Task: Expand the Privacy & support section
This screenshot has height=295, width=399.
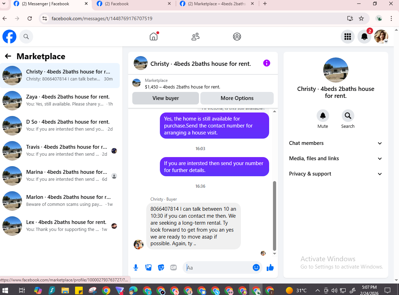Action: 335,174
